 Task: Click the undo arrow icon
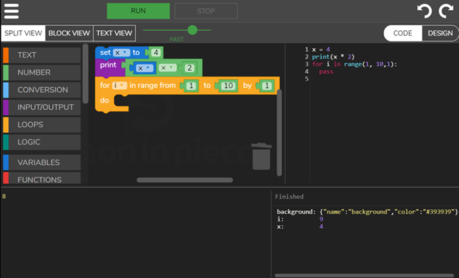(x=424, y=11)
